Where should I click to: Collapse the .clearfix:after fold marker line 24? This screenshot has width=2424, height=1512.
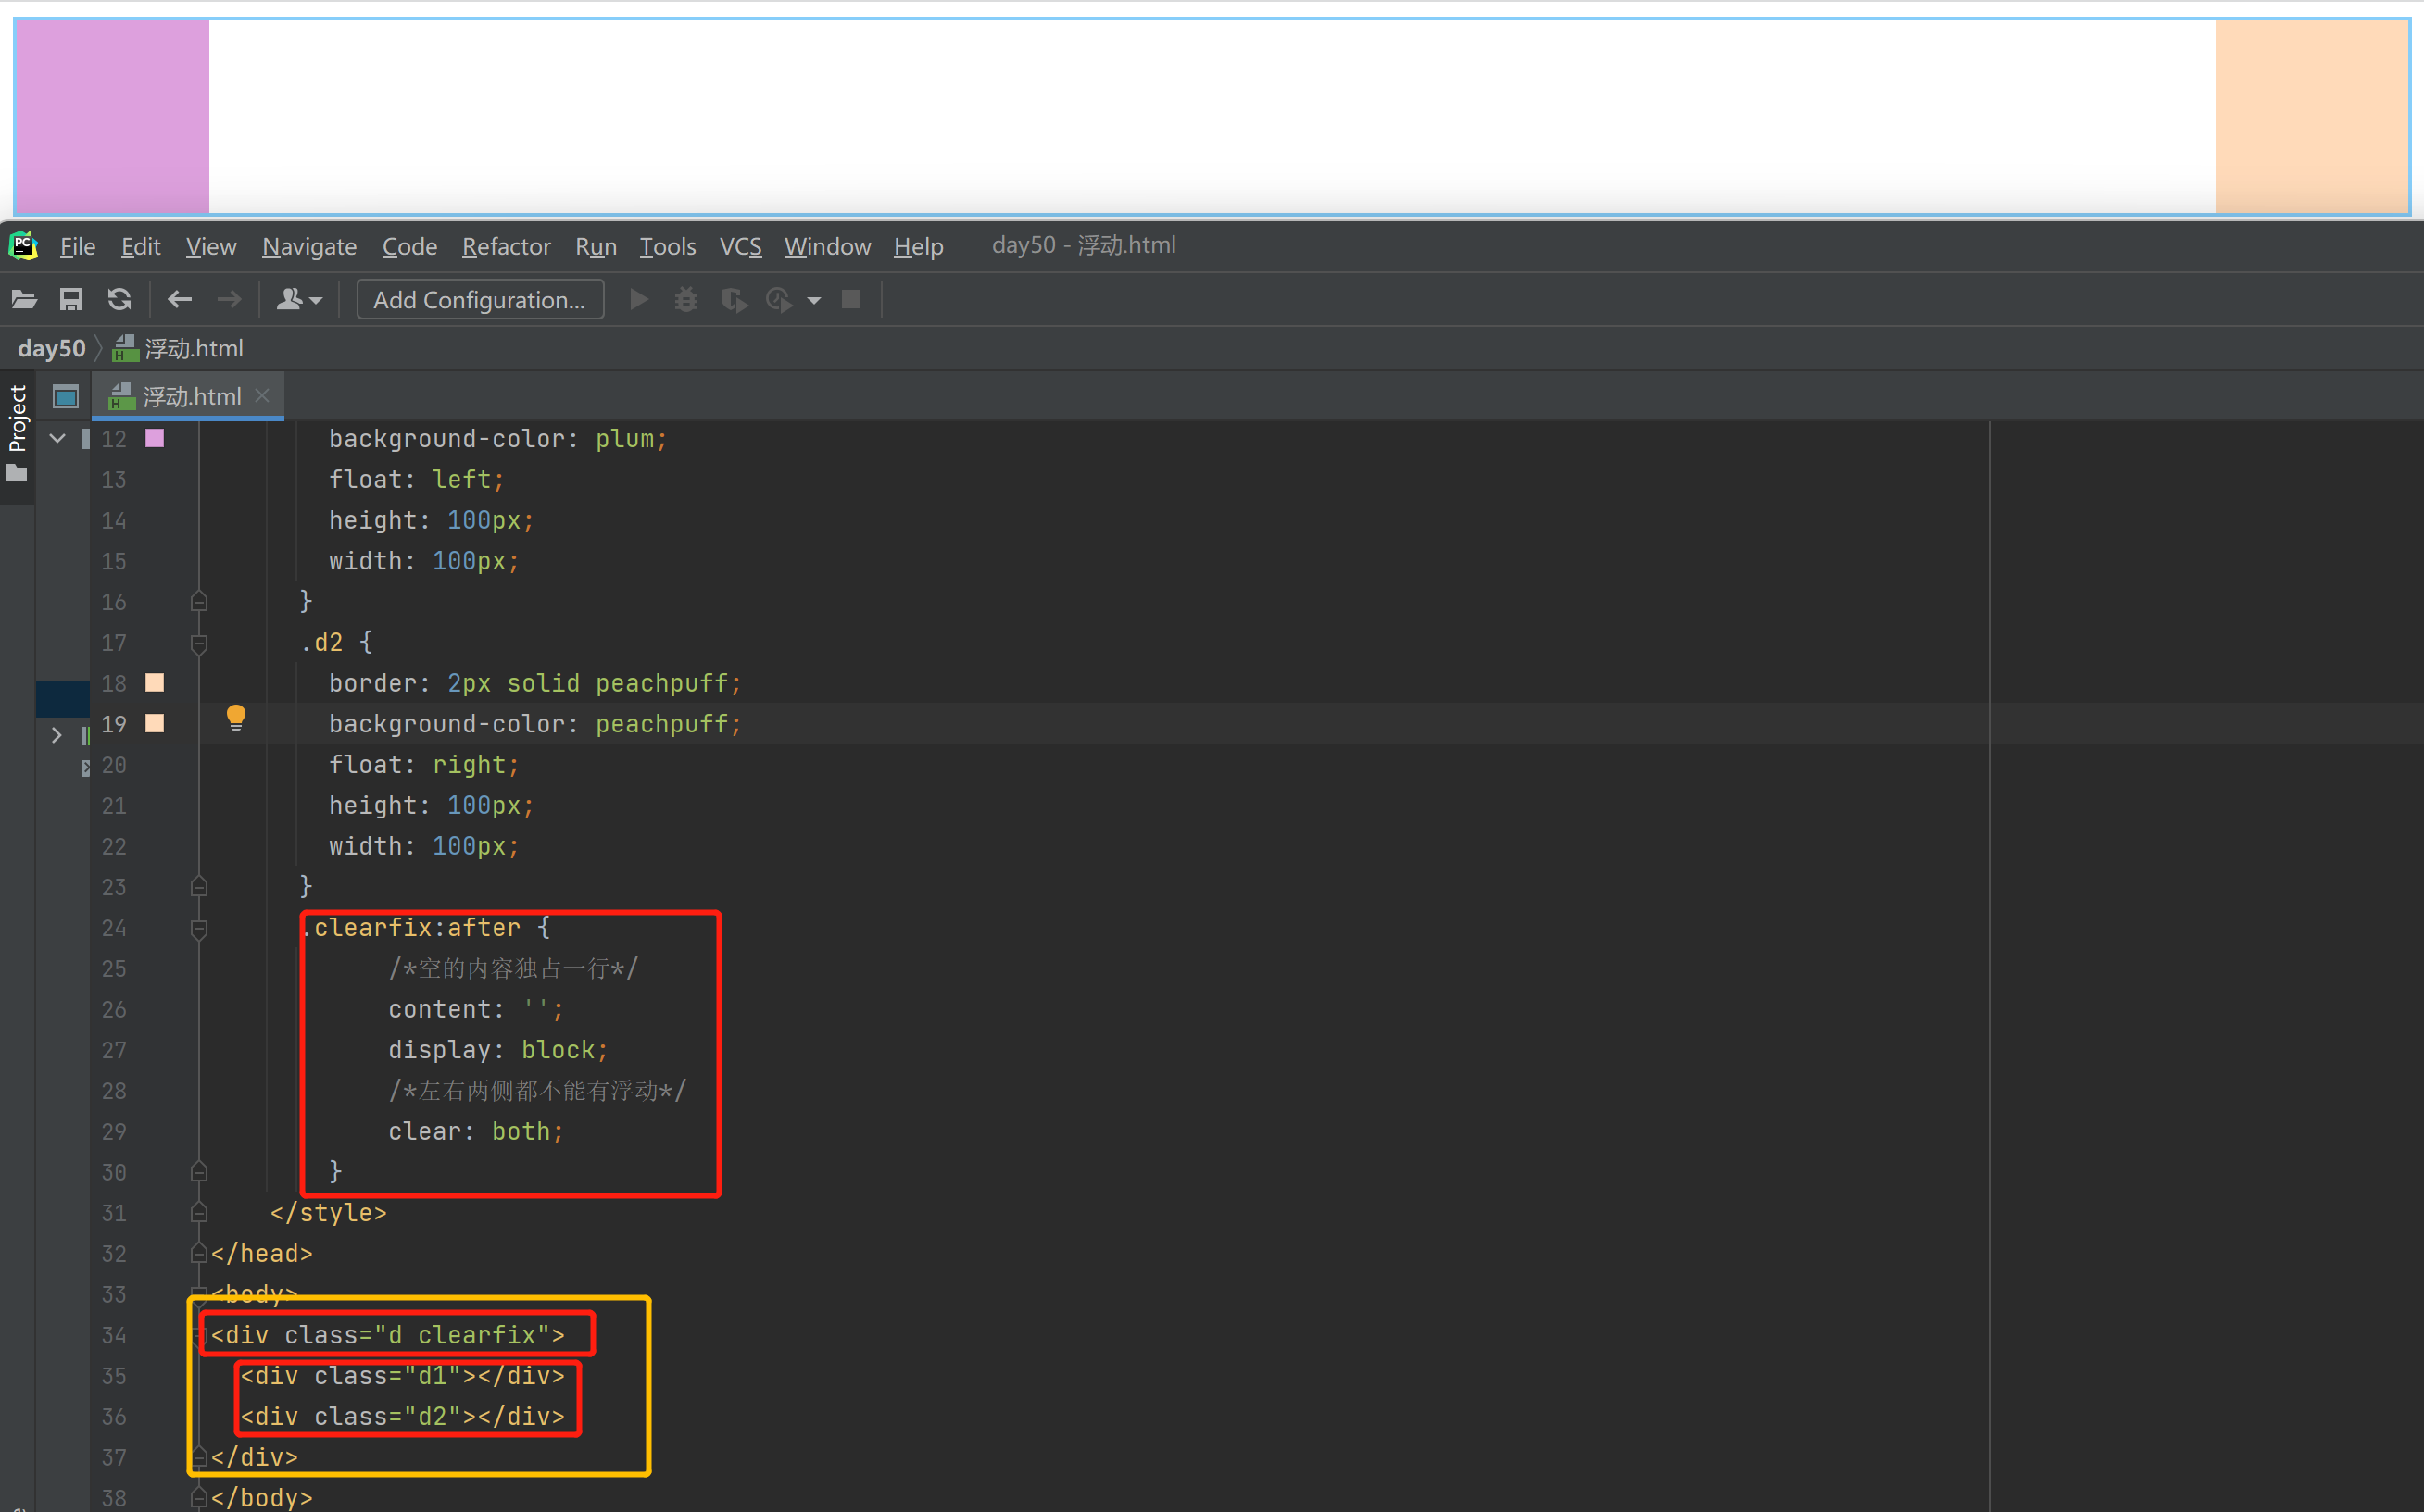click(199, 928)
